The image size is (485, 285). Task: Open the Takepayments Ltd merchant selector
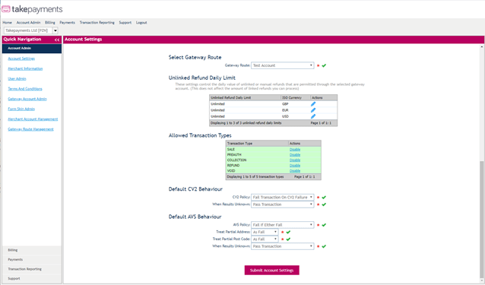[31, 30]
